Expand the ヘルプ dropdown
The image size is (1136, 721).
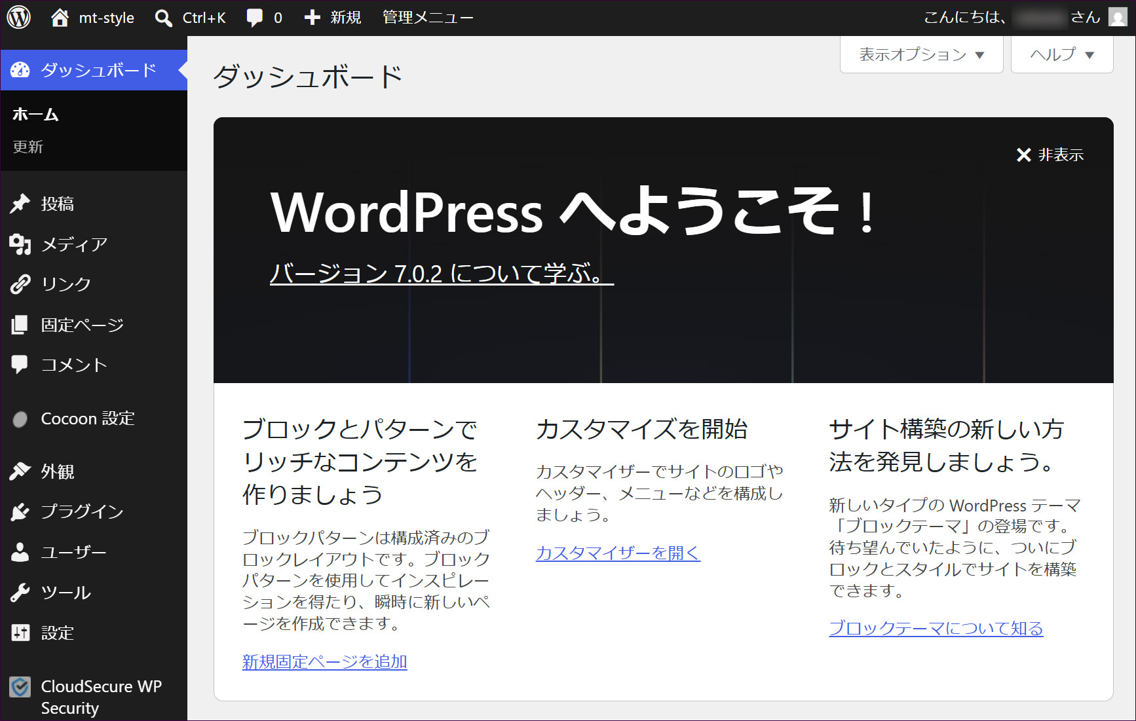coord(1062,54)
